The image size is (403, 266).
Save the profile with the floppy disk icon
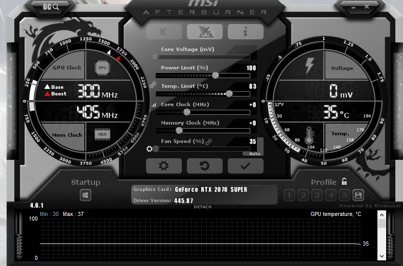click(358, 196)
